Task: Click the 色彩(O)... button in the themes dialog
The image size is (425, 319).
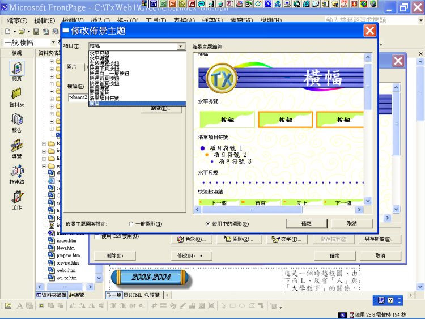Action: pos(192,239)
